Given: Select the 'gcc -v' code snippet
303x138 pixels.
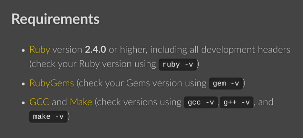Looking at the screenshot, I should point(201,102).
